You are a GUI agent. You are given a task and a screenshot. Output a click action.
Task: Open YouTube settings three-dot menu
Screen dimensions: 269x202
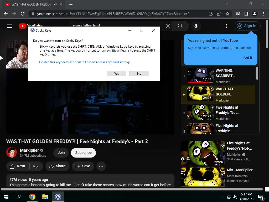point(226,26)
